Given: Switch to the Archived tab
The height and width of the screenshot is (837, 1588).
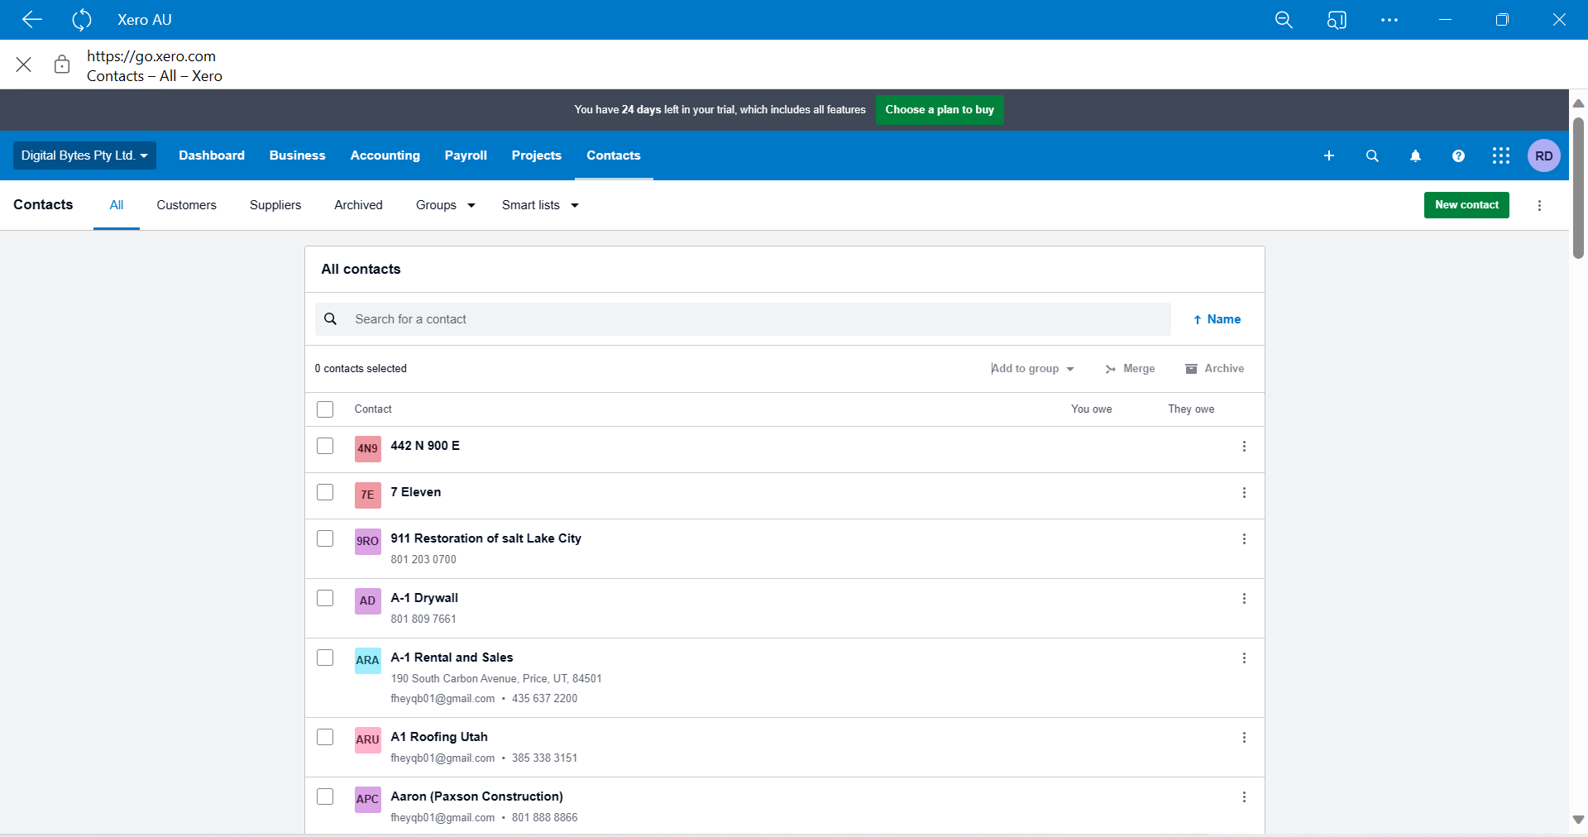Looking at the screenshot, I should 359,205.
